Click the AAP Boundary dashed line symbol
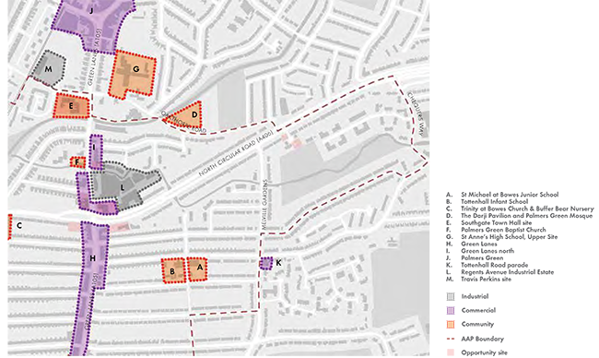 pyautogui.click(x=451, y=339)
